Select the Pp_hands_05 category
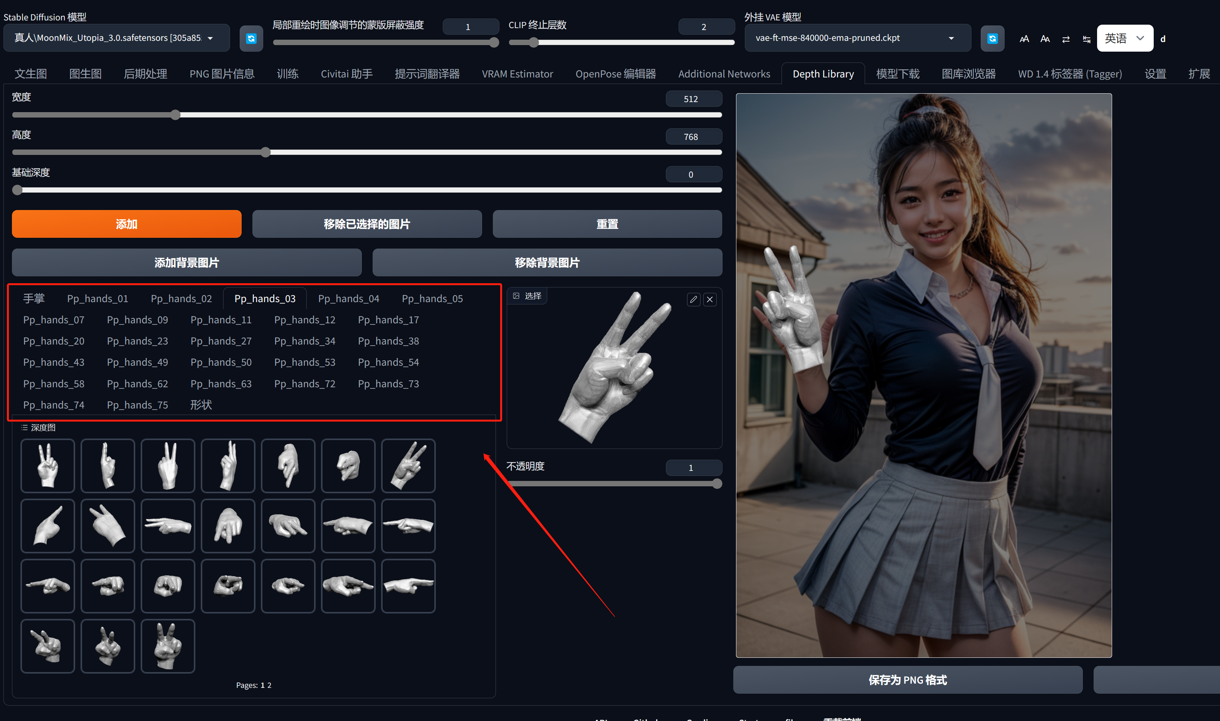 click(432, 298)
